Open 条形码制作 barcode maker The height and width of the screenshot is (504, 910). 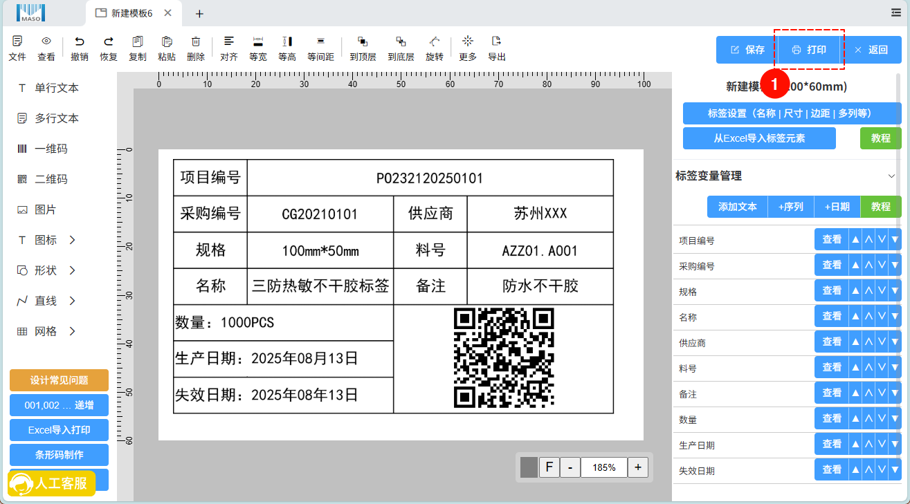[x=59, y=455]
